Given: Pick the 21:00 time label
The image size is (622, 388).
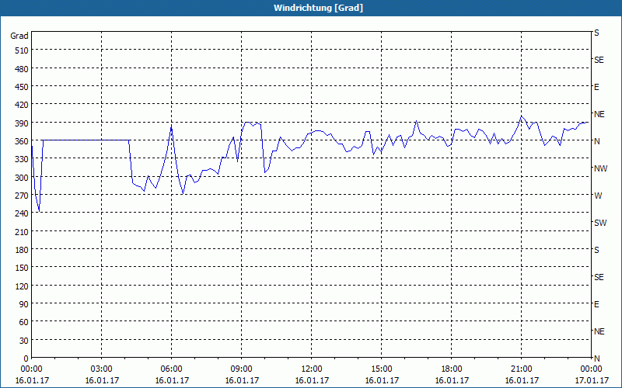Looking at the screenshot, I should point(521,369).
